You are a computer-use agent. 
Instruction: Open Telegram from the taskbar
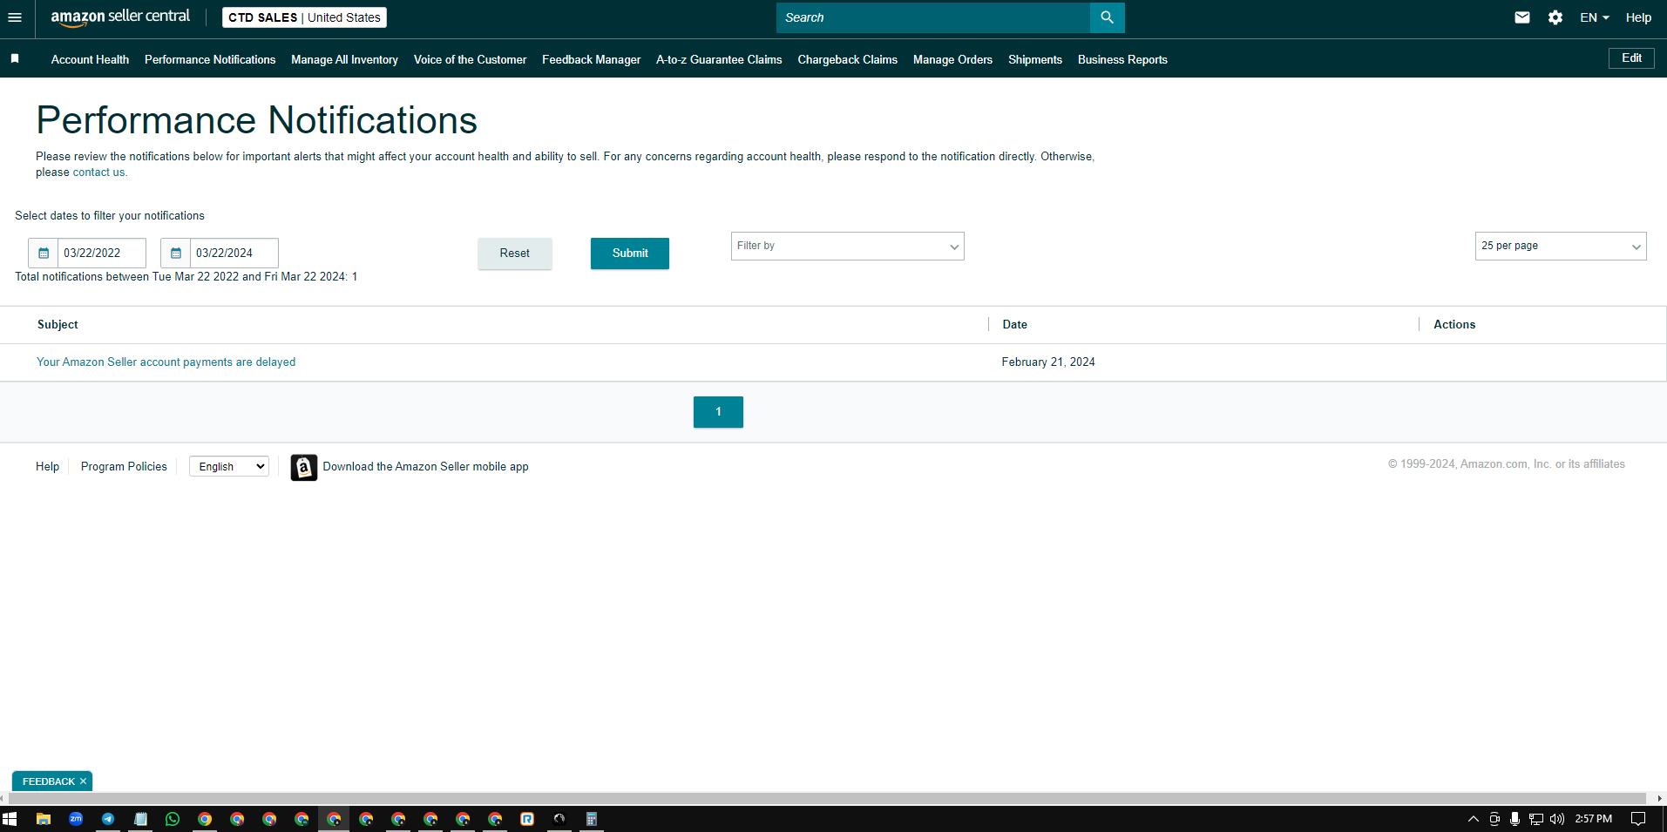point(108,819)
